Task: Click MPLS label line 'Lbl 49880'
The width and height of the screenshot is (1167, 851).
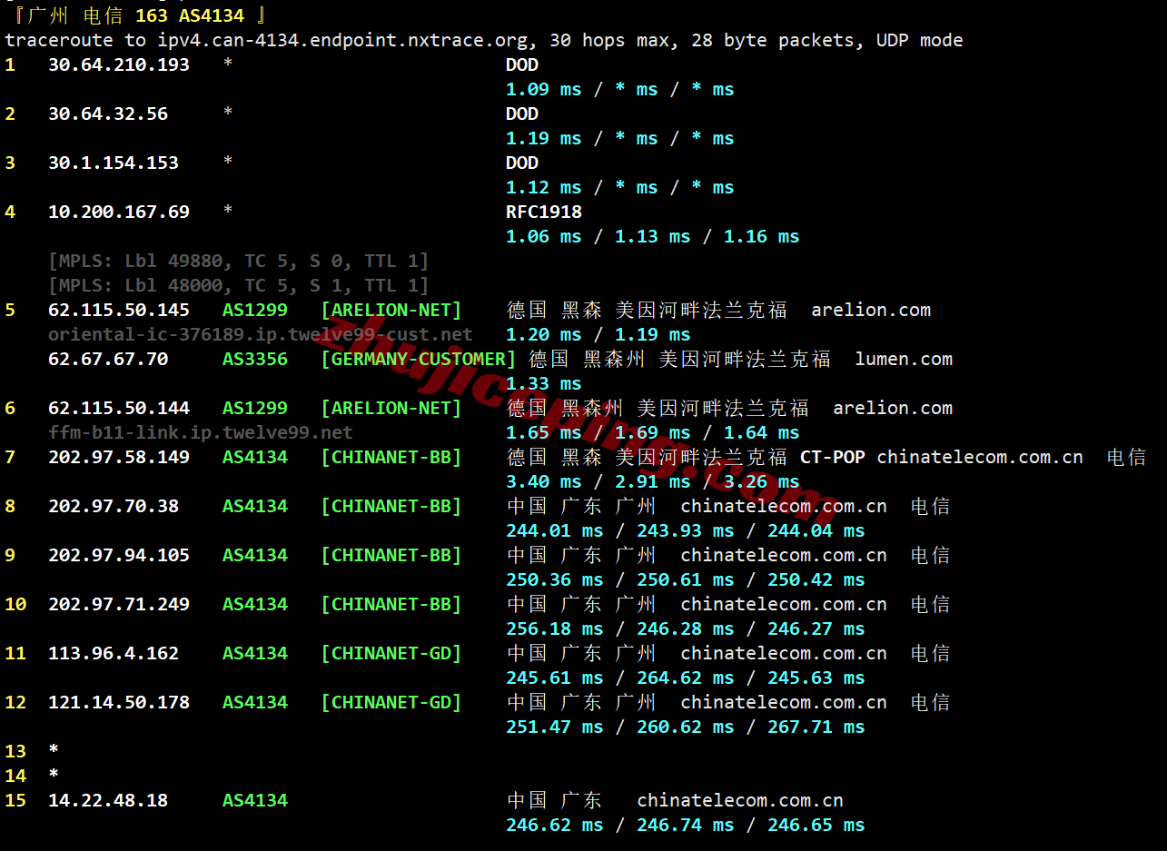Action: (238, 261)
